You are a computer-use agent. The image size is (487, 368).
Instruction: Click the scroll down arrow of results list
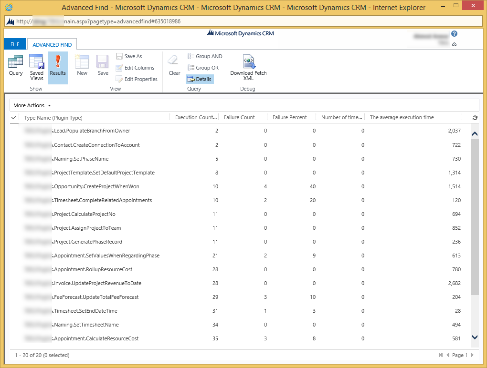[x=475, y=337]
